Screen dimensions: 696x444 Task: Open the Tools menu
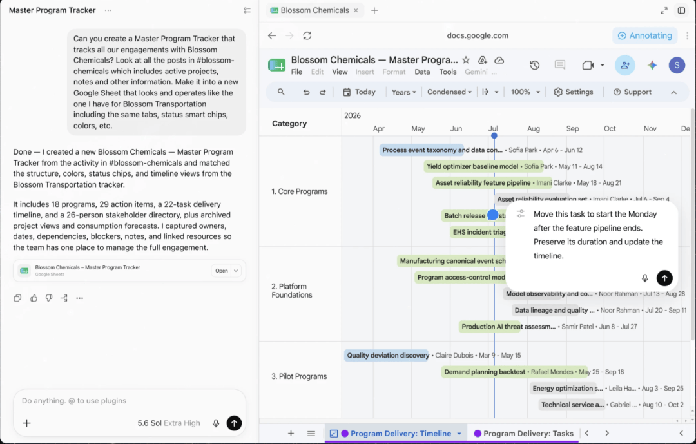448,72
